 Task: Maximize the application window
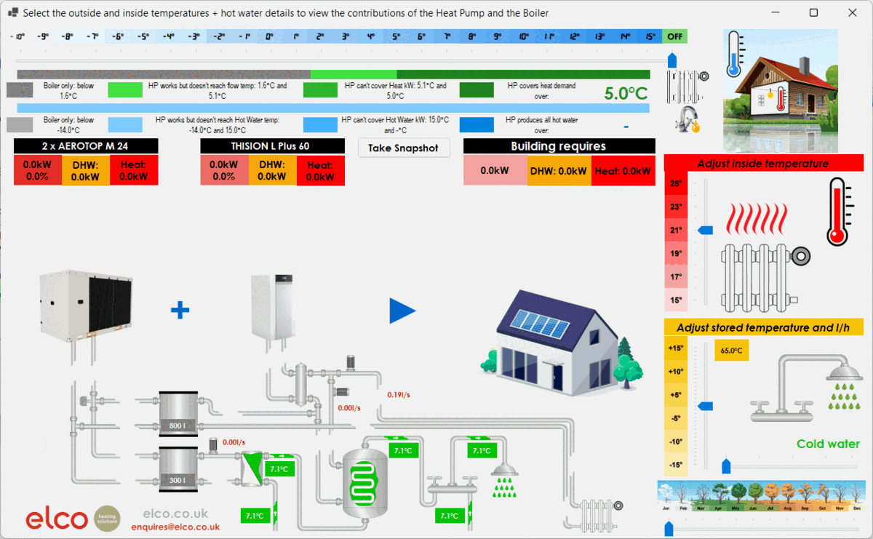(813, 12)
